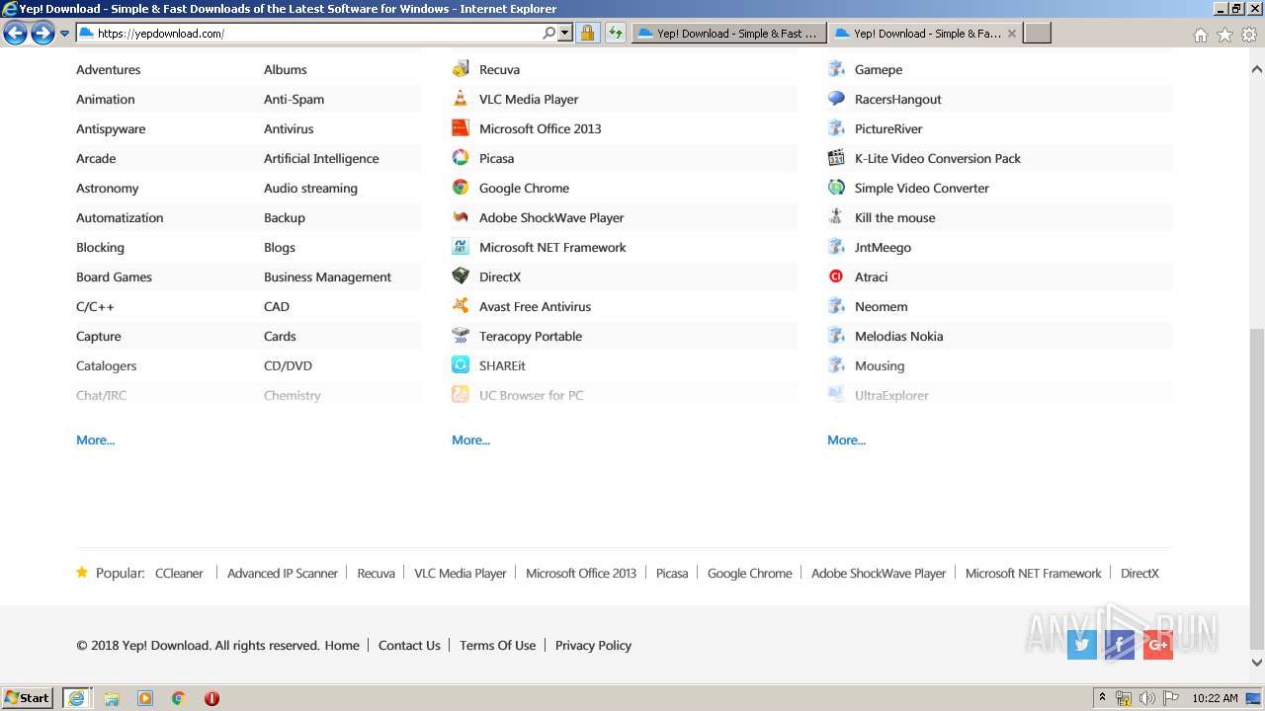
Task: Select the Artificial Intelligence category
Action: point(321,158)
